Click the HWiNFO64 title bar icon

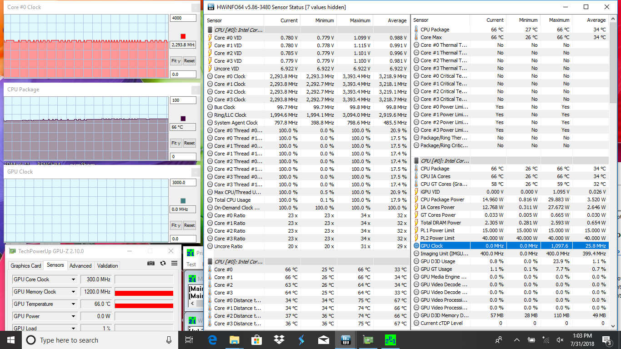210,7
